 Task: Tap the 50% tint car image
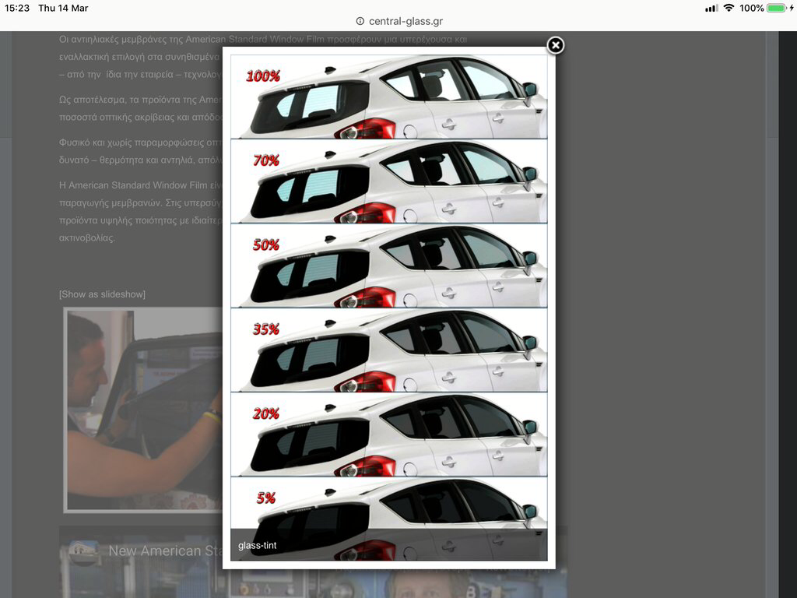point(389,266)
